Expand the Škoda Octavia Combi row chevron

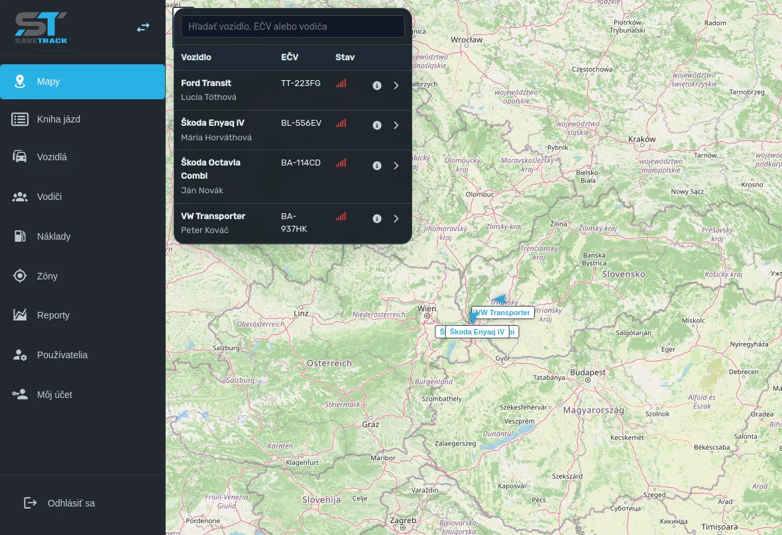tap(396, 166)
